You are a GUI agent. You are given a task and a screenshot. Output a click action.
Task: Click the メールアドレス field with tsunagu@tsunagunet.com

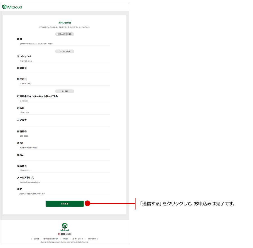coord(63,182)
